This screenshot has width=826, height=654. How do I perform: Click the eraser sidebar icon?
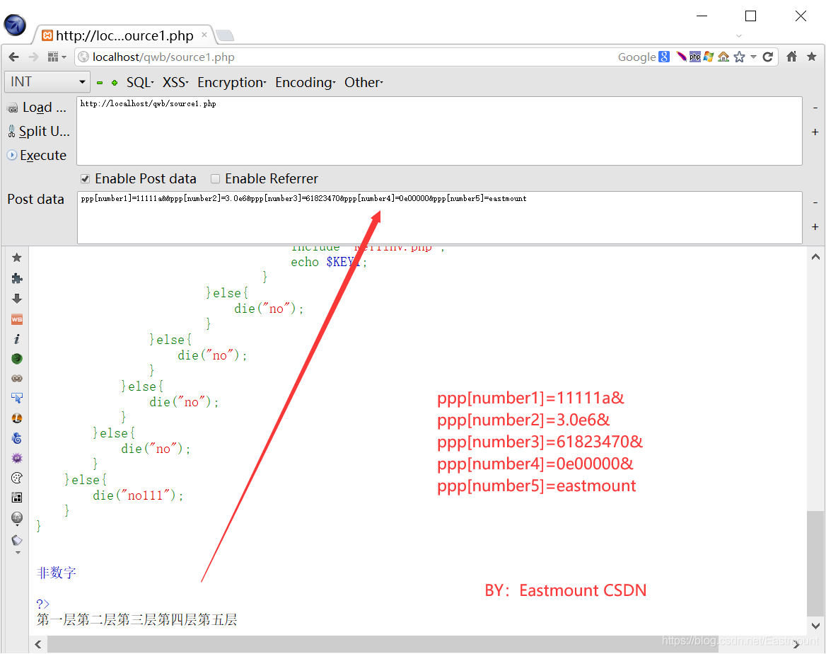[x=17, y=540]
